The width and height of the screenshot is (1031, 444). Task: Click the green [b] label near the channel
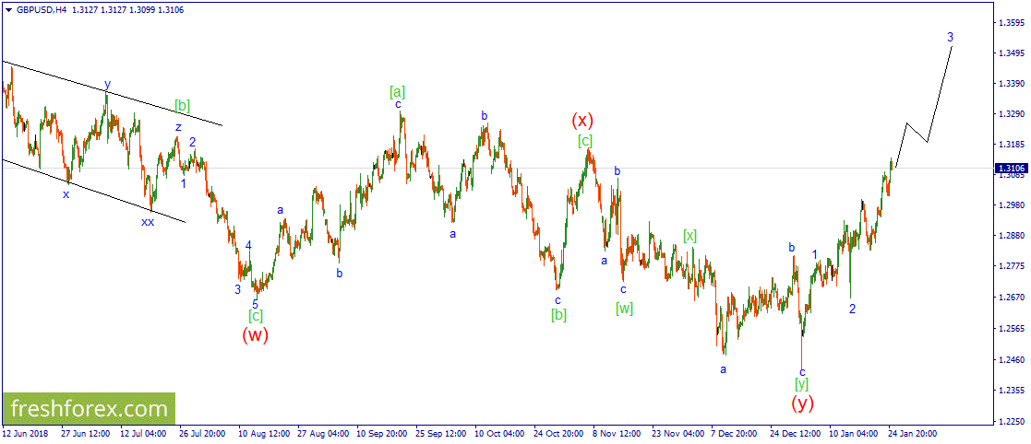182,105
